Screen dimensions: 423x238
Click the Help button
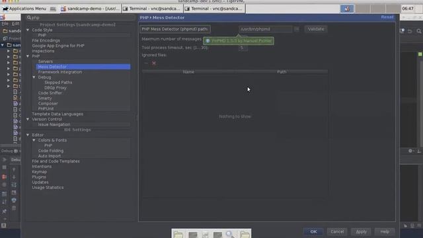tap(385, 231)
